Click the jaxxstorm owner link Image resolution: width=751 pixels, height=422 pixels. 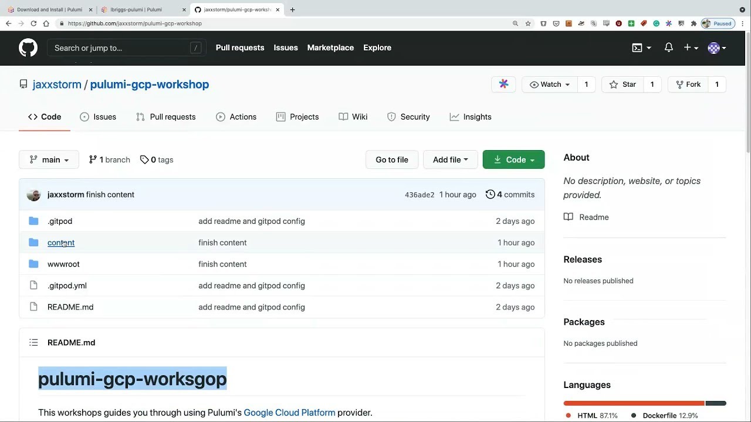(57, 84)
